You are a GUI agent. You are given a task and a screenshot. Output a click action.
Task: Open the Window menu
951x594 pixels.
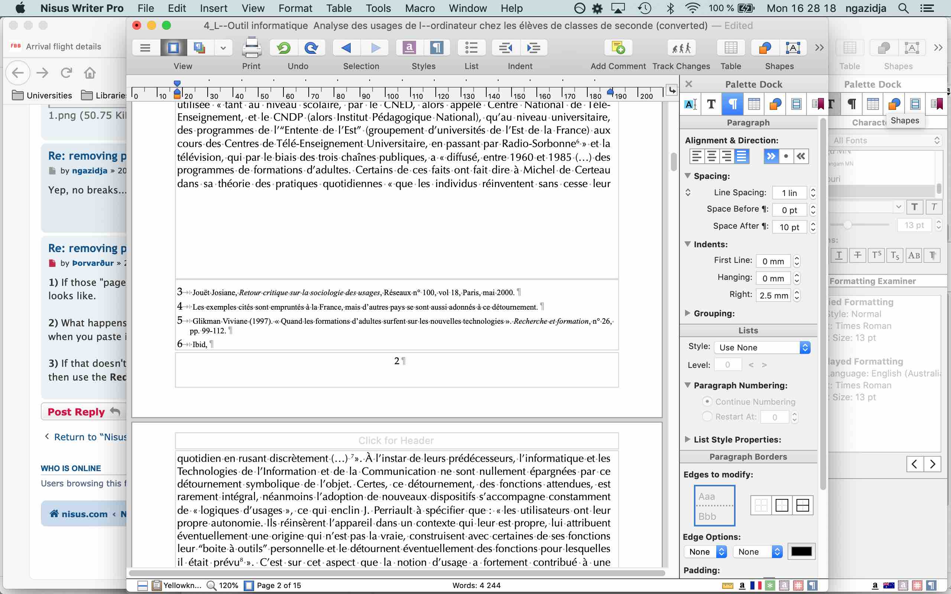pos(468,8)
